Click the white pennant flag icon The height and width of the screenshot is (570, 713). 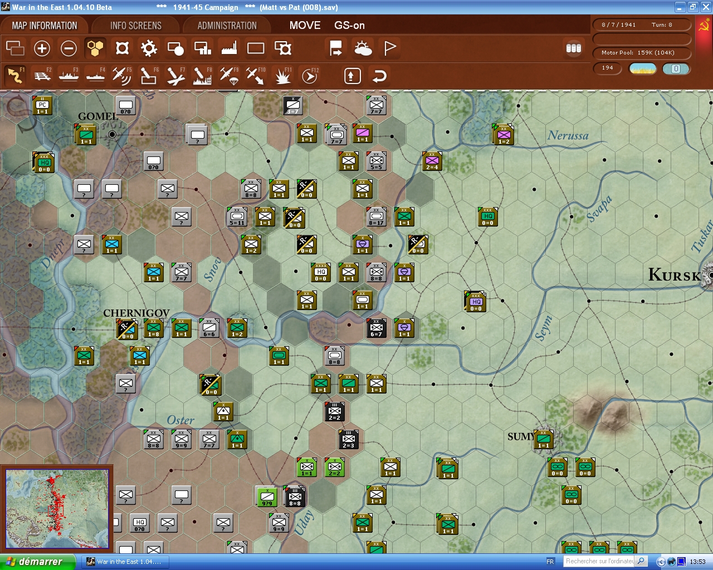(390, 48)
